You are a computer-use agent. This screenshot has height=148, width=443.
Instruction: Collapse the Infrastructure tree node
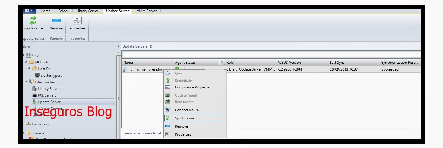[26, 82]
